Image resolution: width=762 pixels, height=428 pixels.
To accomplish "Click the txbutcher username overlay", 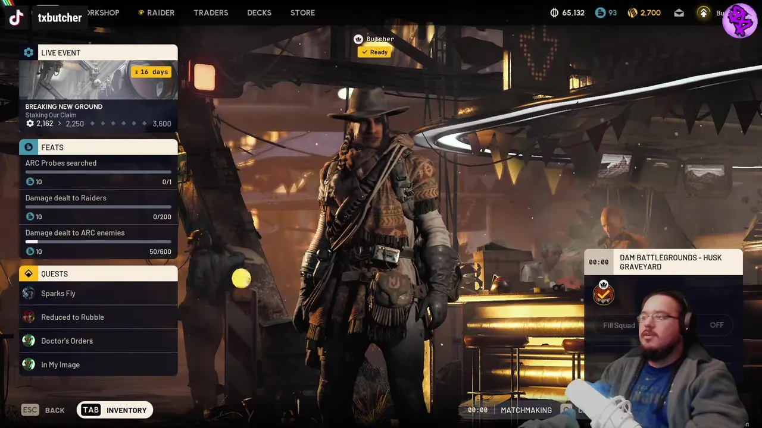I will point(60,18).
